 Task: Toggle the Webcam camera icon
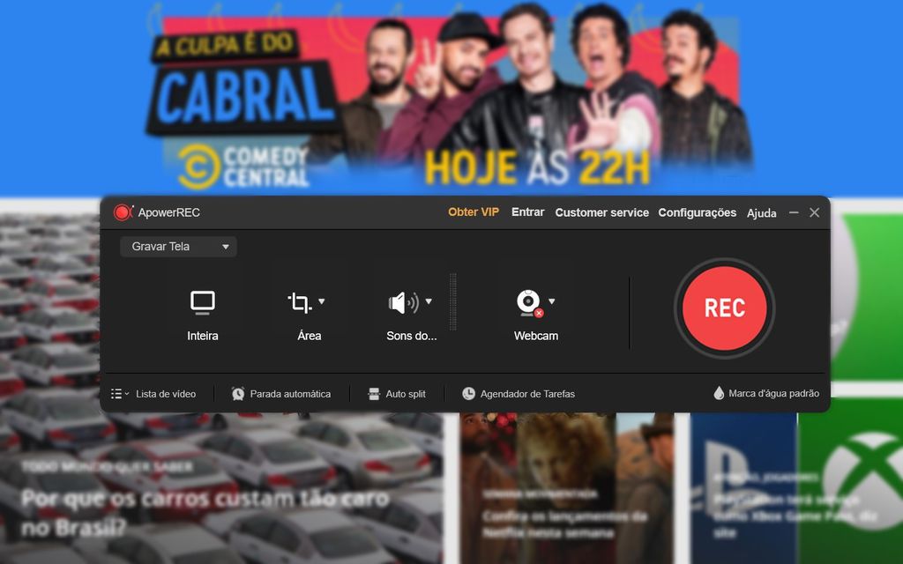click(x=528, y=302)
